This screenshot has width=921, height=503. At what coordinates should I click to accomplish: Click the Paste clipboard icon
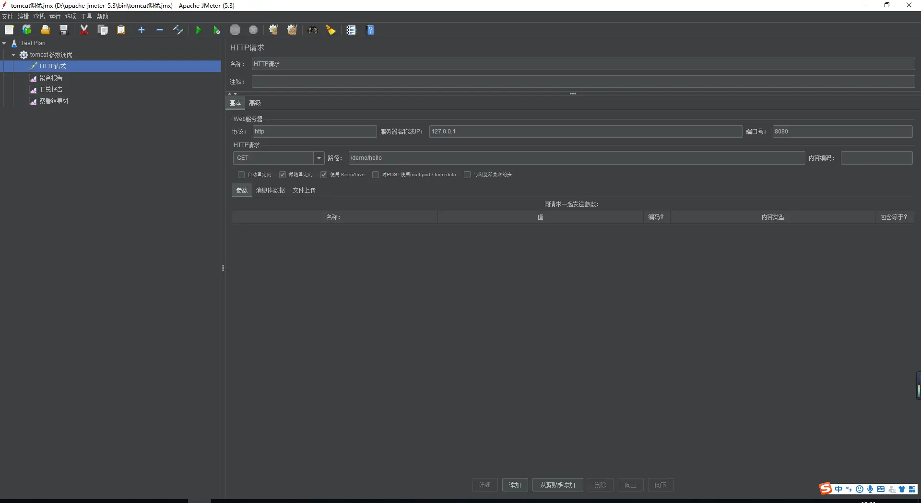coord(121,30)
